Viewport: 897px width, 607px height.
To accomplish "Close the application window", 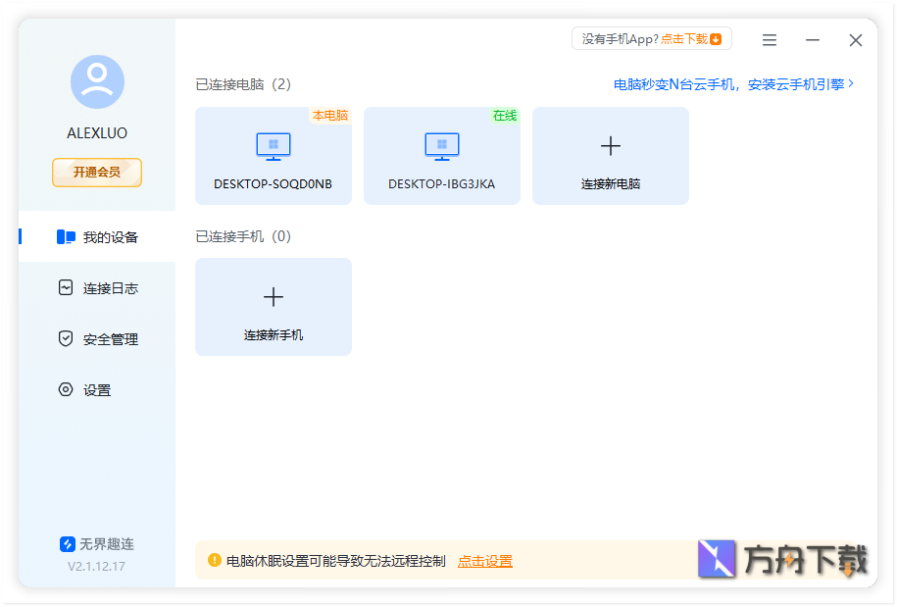I will 855,40.
